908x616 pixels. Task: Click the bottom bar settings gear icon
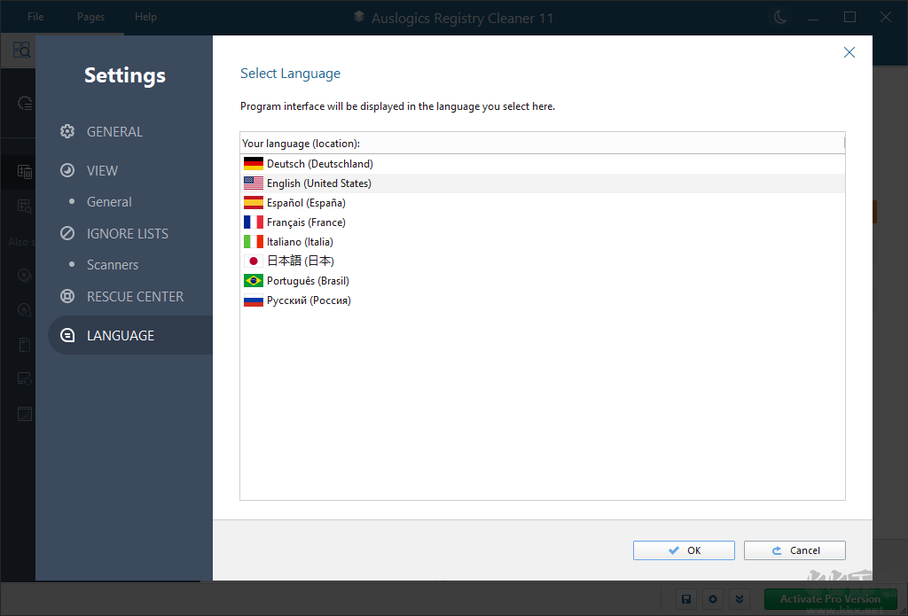(x=713, y=599)
